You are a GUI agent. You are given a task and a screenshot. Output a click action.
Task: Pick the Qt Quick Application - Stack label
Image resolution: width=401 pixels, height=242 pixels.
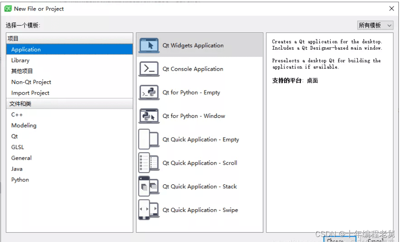(x=200, y=186)
